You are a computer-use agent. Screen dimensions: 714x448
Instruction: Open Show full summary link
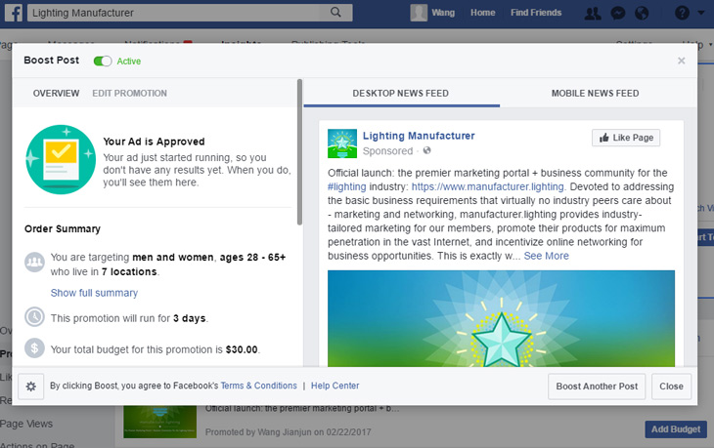point(94,293)
